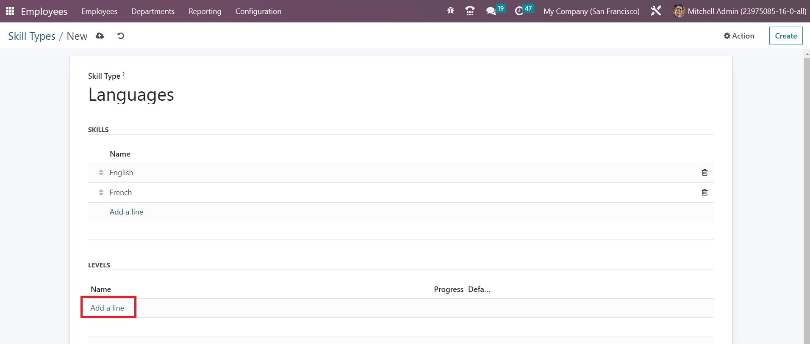
Task: Delete the French skill row
Action: click(x=705, y=193)
